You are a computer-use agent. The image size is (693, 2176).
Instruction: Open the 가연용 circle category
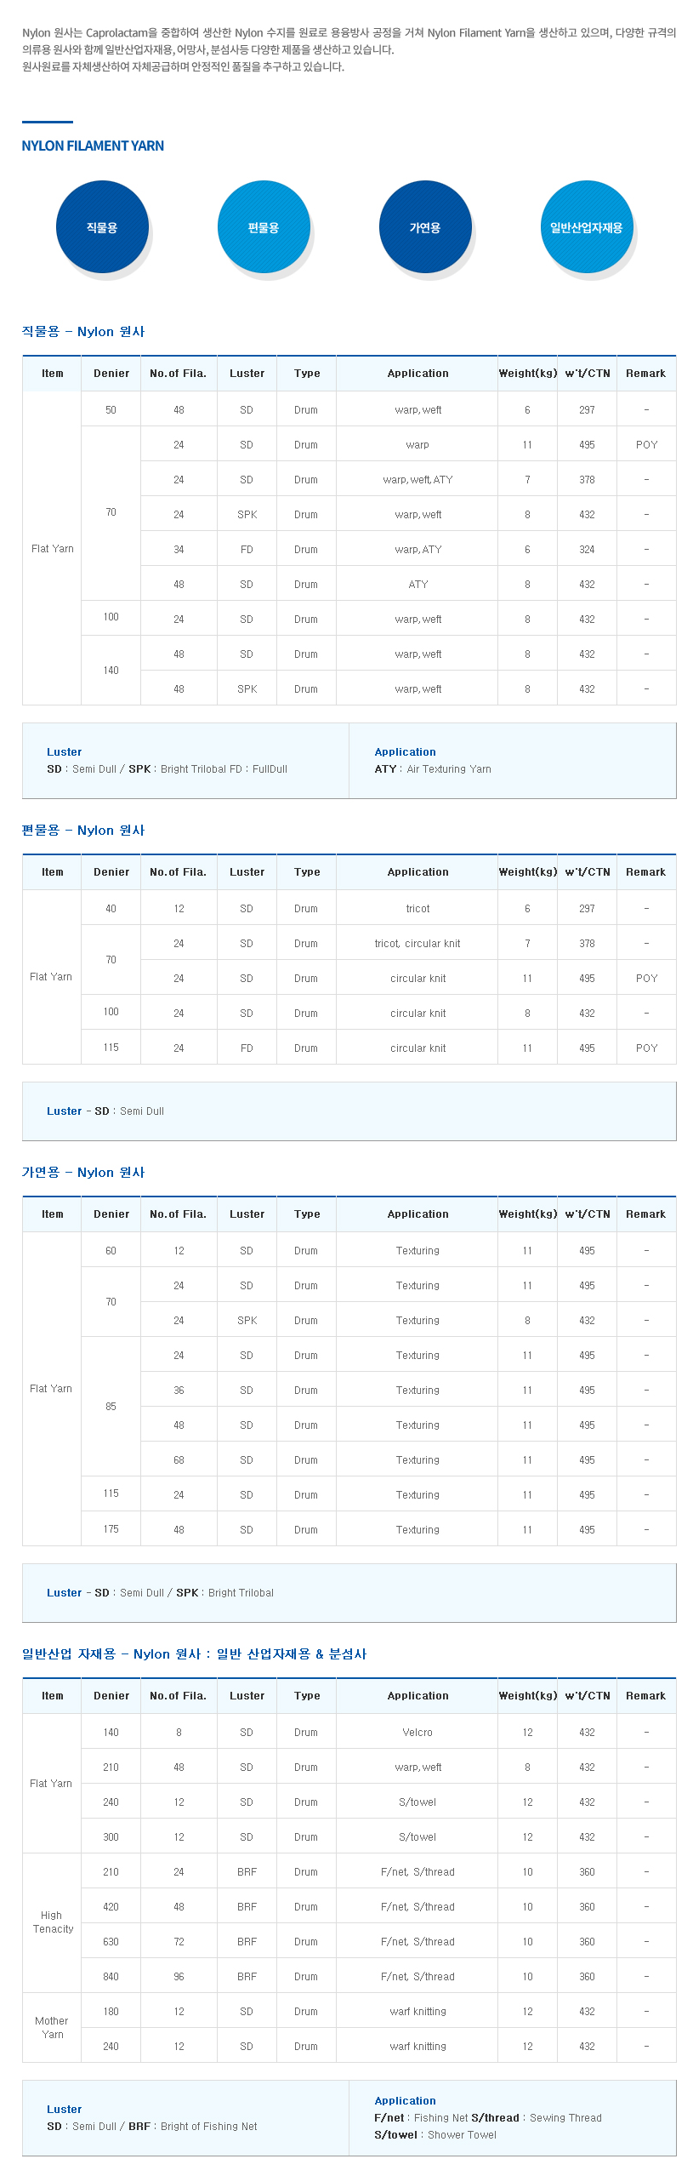(x=425, y=227)
